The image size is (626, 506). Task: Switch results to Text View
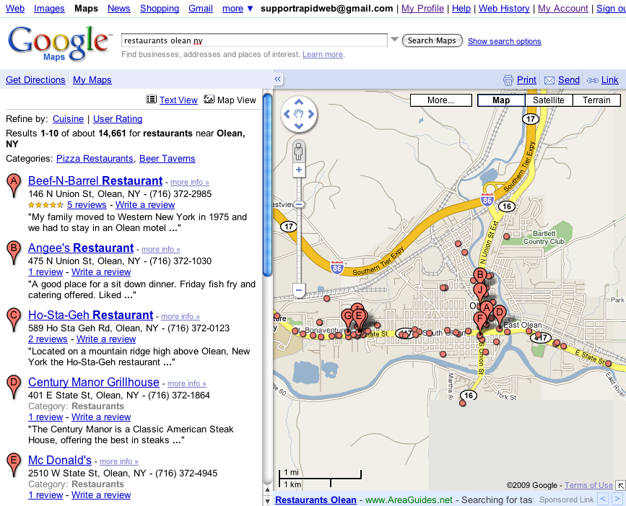tap(178, 100)
